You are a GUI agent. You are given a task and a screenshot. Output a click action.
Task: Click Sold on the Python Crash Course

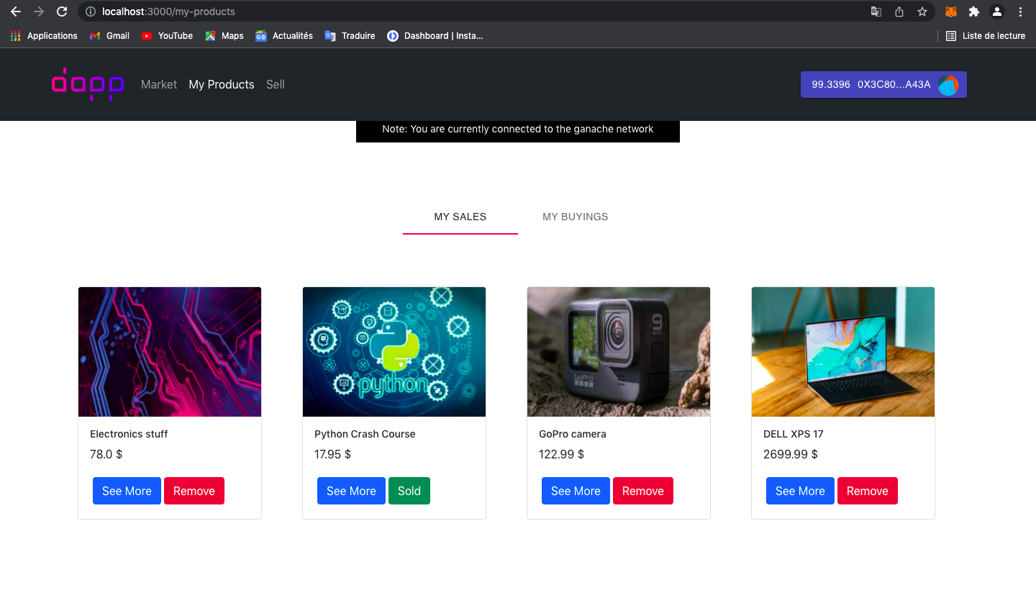pyautogui.click(x=409, y=491)
